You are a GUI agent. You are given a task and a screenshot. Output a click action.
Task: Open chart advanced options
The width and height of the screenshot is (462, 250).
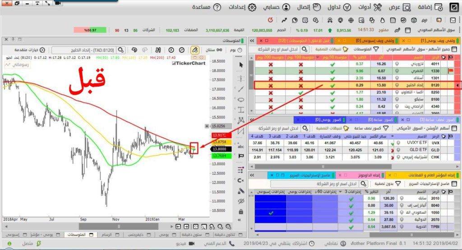(30, 50)
